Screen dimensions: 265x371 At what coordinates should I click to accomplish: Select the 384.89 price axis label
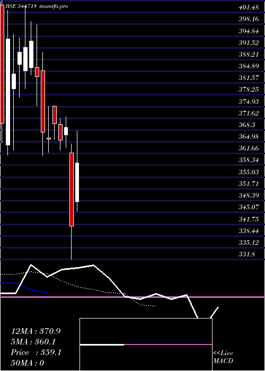(249, 66)
